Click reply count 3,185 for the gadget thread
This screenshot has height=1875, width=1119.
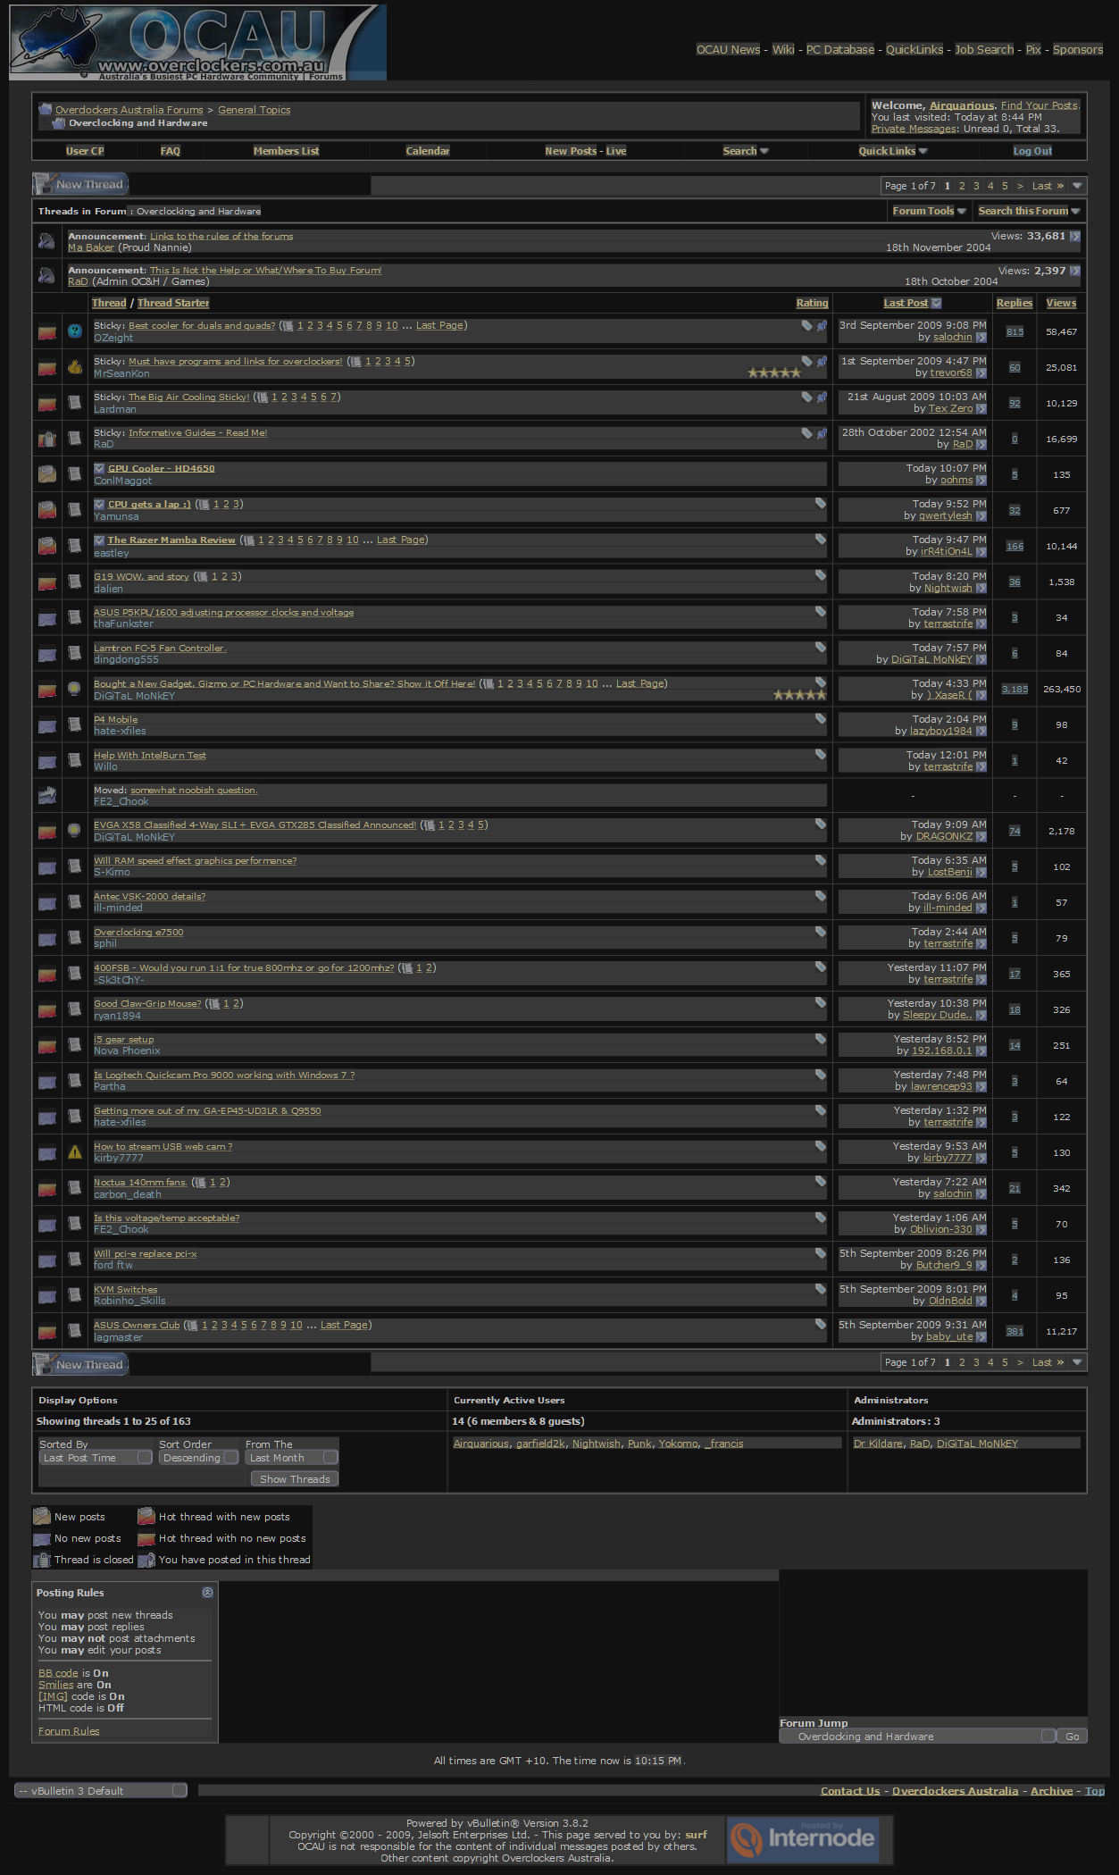pos(1015,689)
